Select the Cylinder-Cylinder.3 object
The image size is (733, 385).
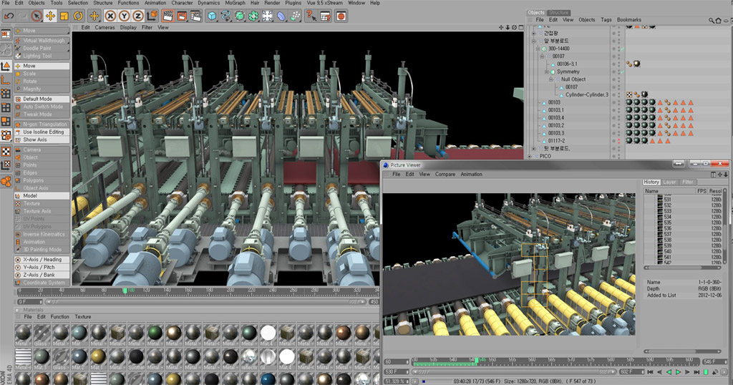pos(587,95)
